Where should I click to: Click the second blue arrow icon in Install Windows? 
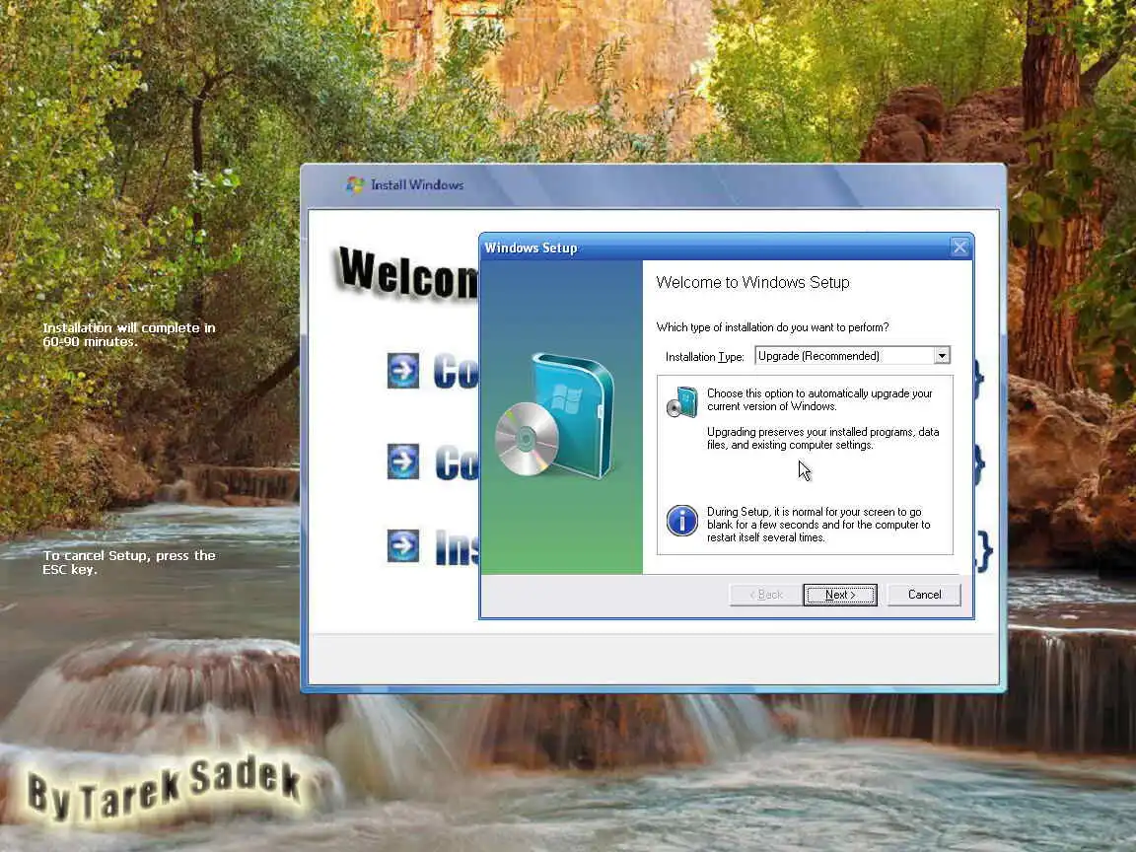(x=402, y=461)
